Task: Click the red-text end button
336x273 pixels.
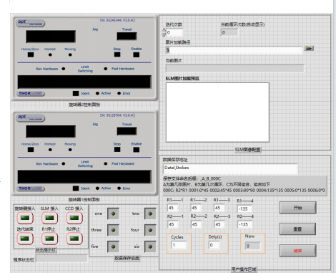Action: click(297, 251)
